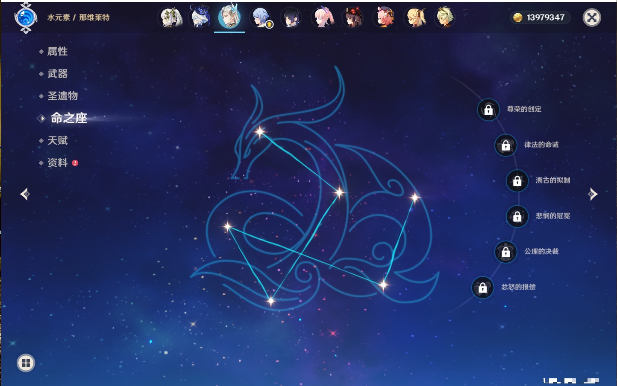Screen dimensions: 617x386
Task: Go to next character with right arrow
Action: (x=593, y=194)
